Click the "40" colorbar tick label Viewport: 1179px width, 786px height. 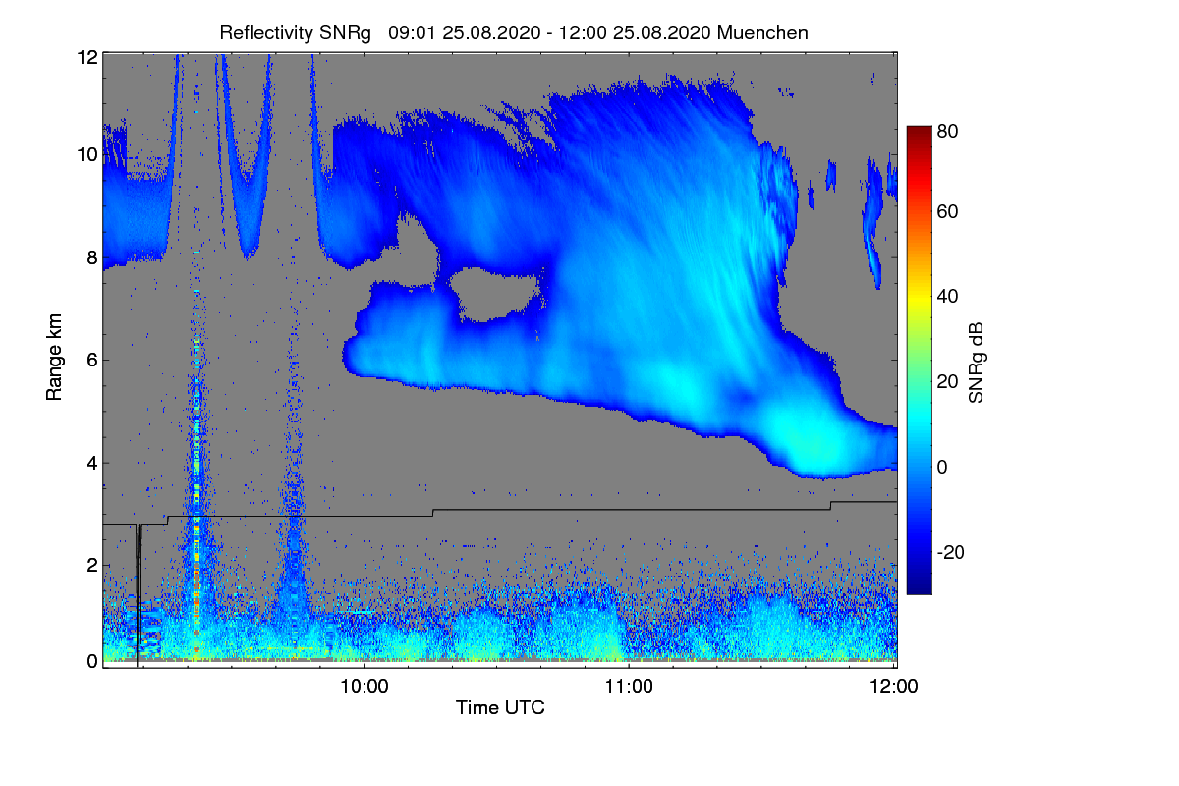coord(948,297)
